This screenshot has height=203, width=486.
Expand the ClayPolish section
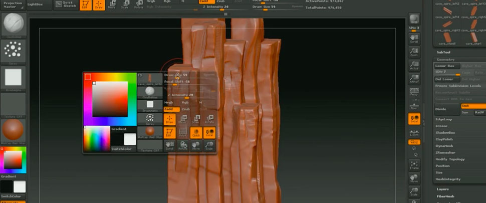coord(444,139)
